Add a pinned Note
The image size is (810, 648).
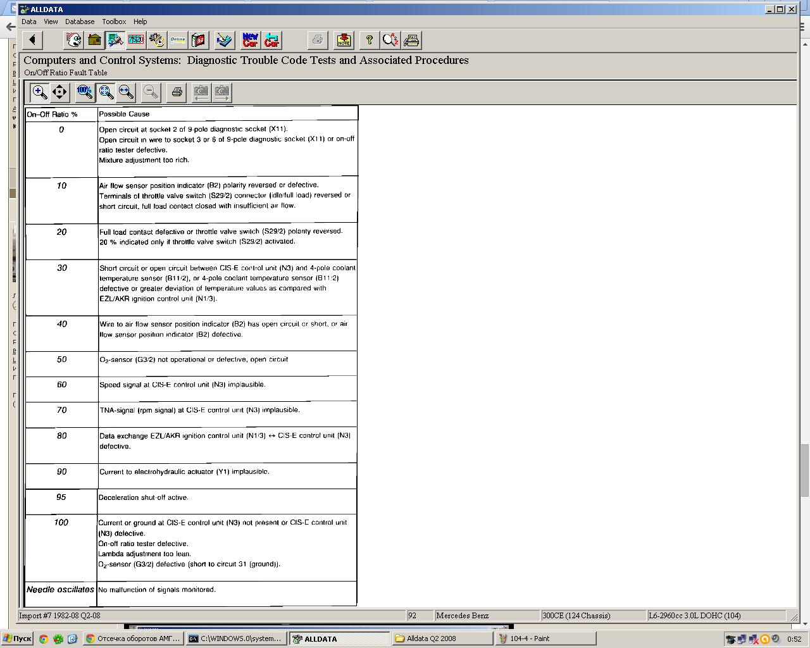[x=344, y=40]
